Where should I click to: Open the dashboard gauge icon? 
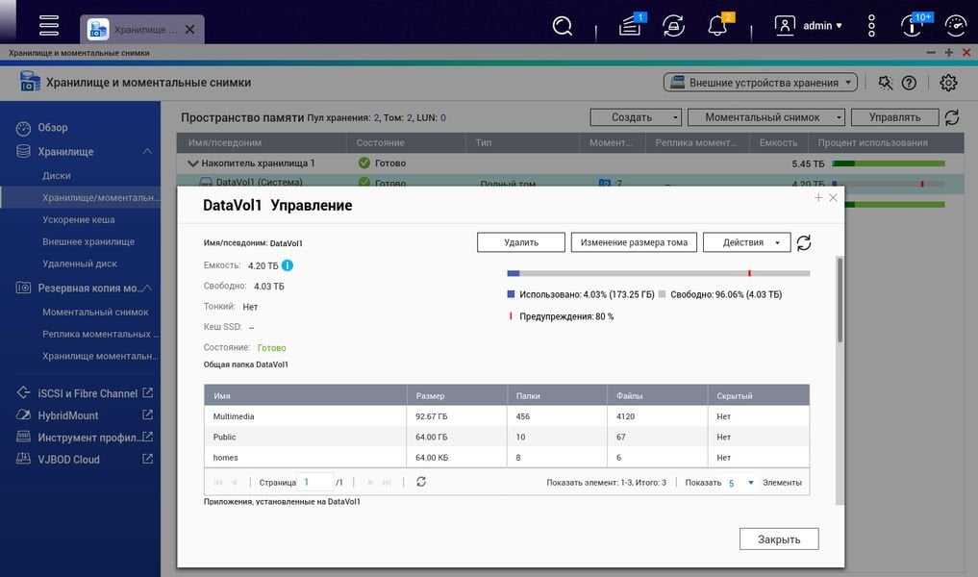click(956, 26)
